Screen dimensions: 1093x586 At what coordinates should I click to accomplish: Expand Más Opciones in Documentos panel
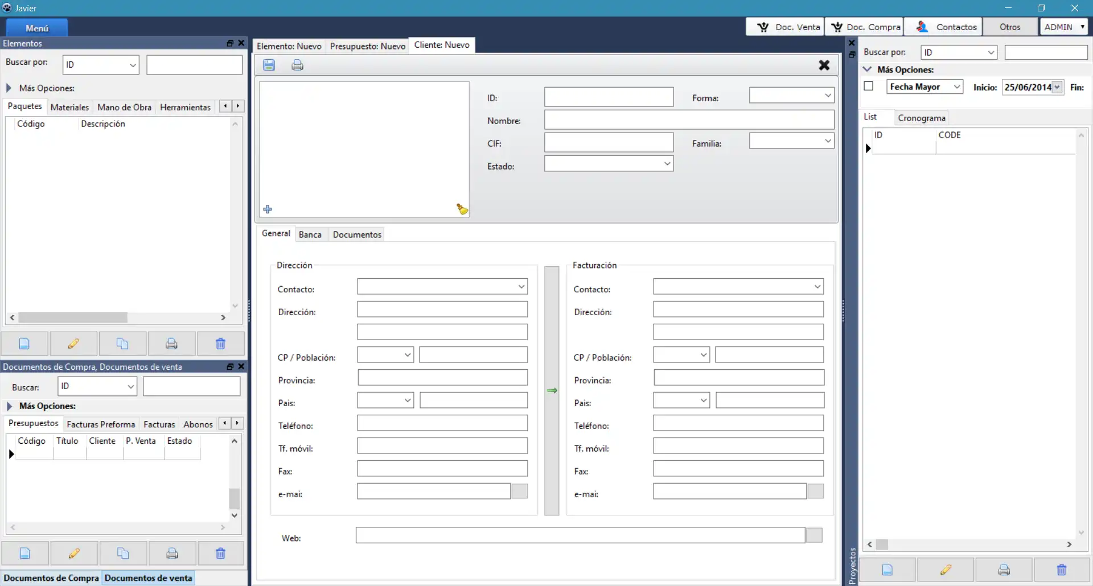click(9, 406)
